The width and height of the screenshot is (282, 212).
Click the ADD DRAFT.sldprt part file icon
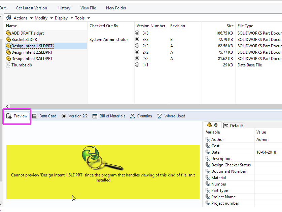8,33
